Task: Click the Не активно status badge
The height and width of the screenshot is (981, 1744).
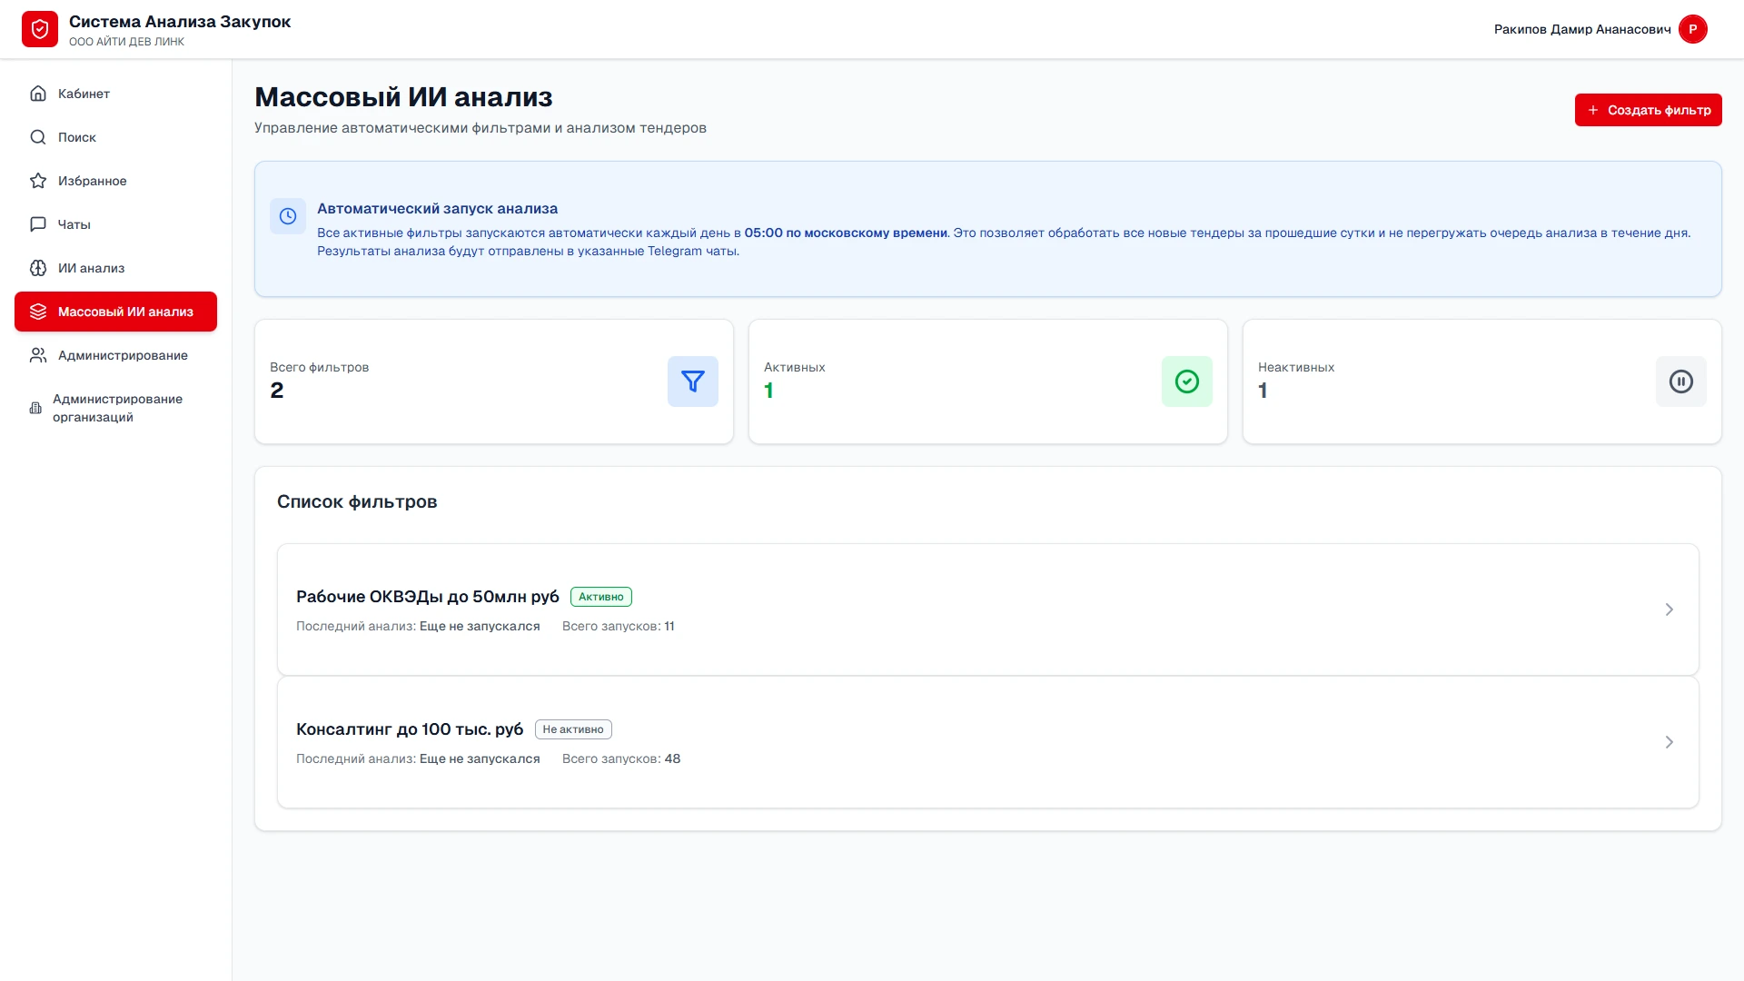Action: (572, 729)
